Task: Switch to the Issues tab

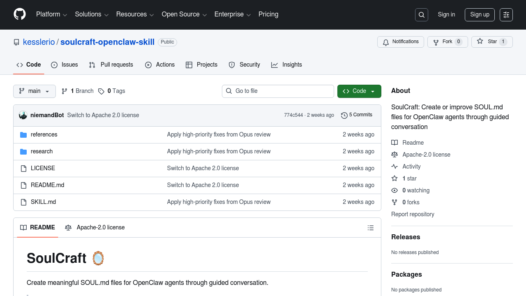Action: click(x=65, y=65)
